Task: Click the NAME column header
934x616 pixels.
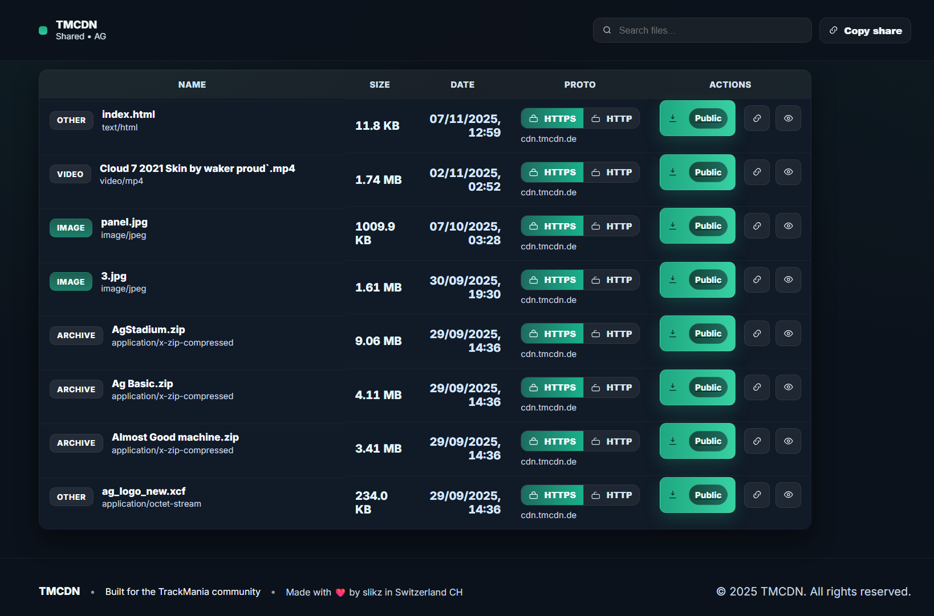Action: point(192,85)
